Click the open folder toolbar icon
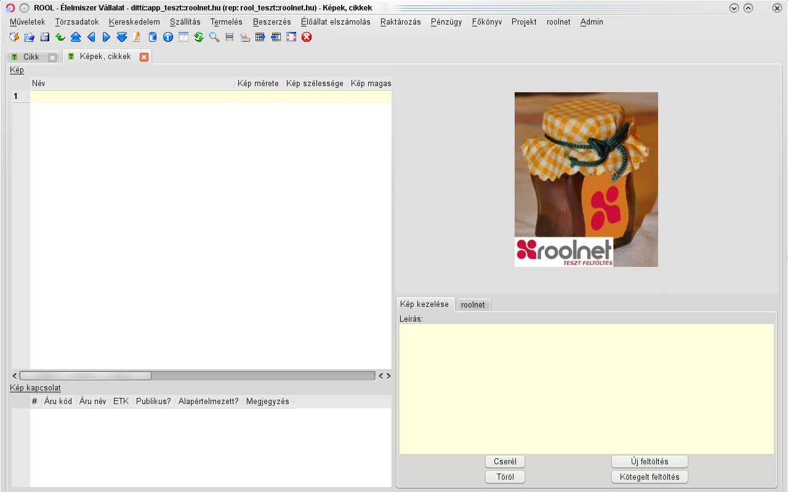 30,38
